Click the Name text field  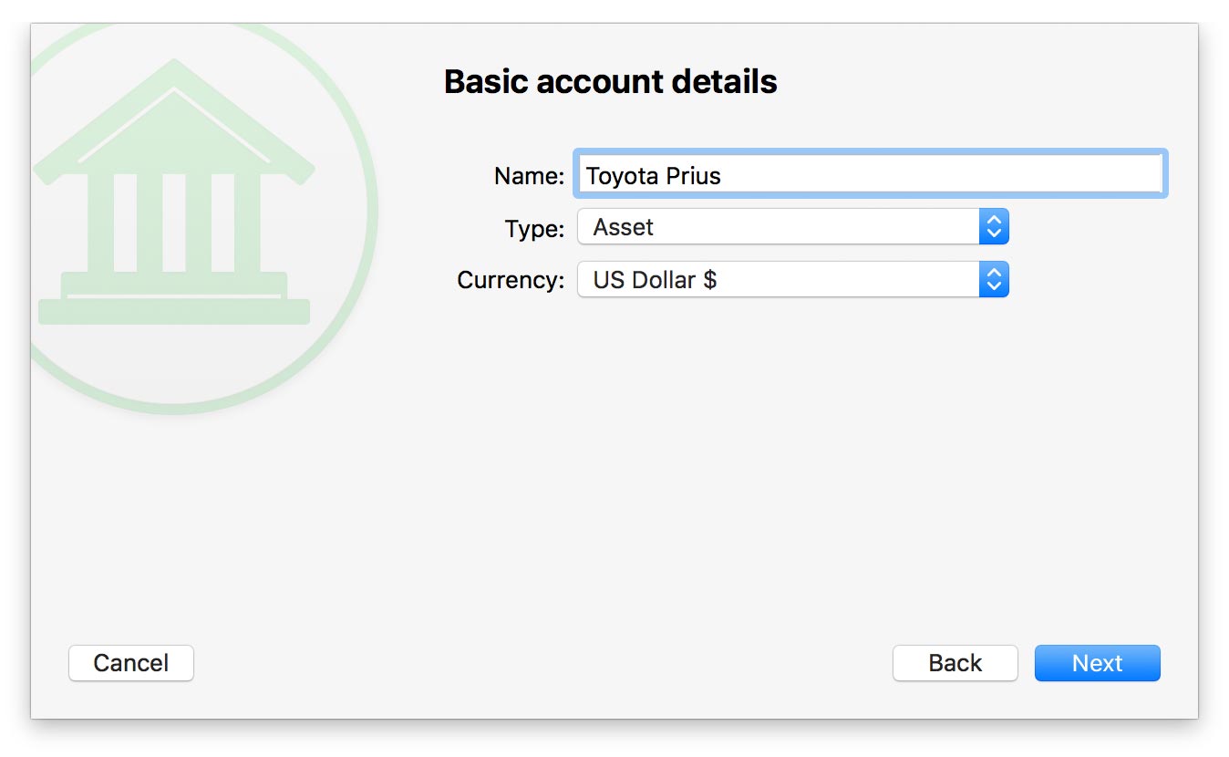(870, 175)
